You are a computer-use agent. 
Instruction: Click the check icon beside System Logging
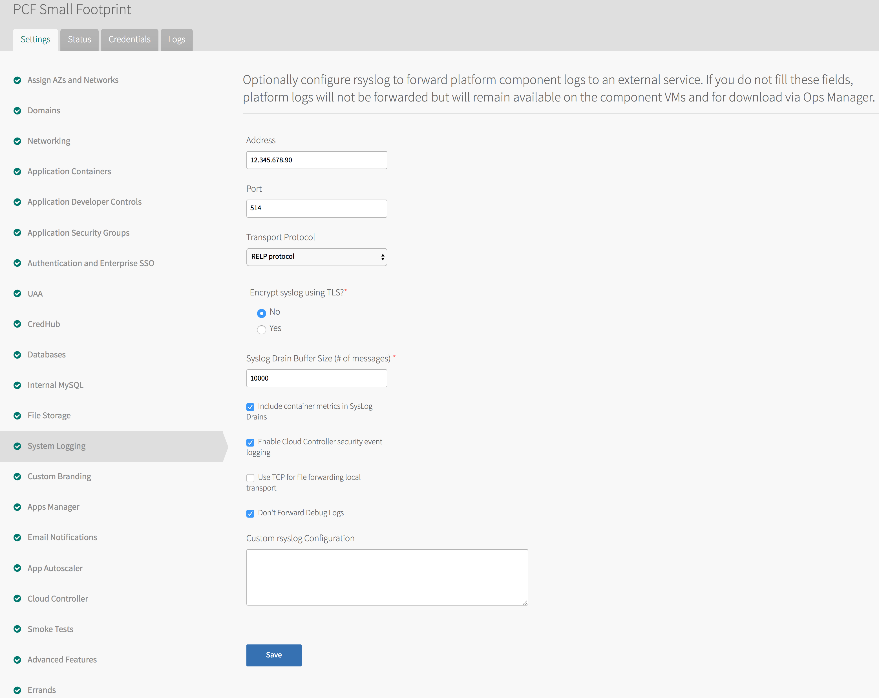click(x=17, y=446)
